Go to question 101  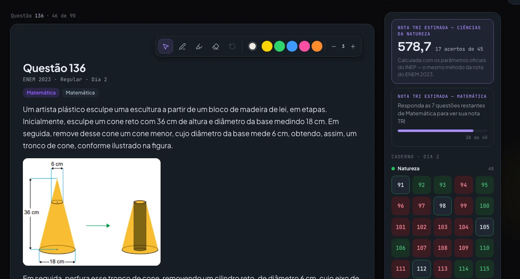[401, 227]
